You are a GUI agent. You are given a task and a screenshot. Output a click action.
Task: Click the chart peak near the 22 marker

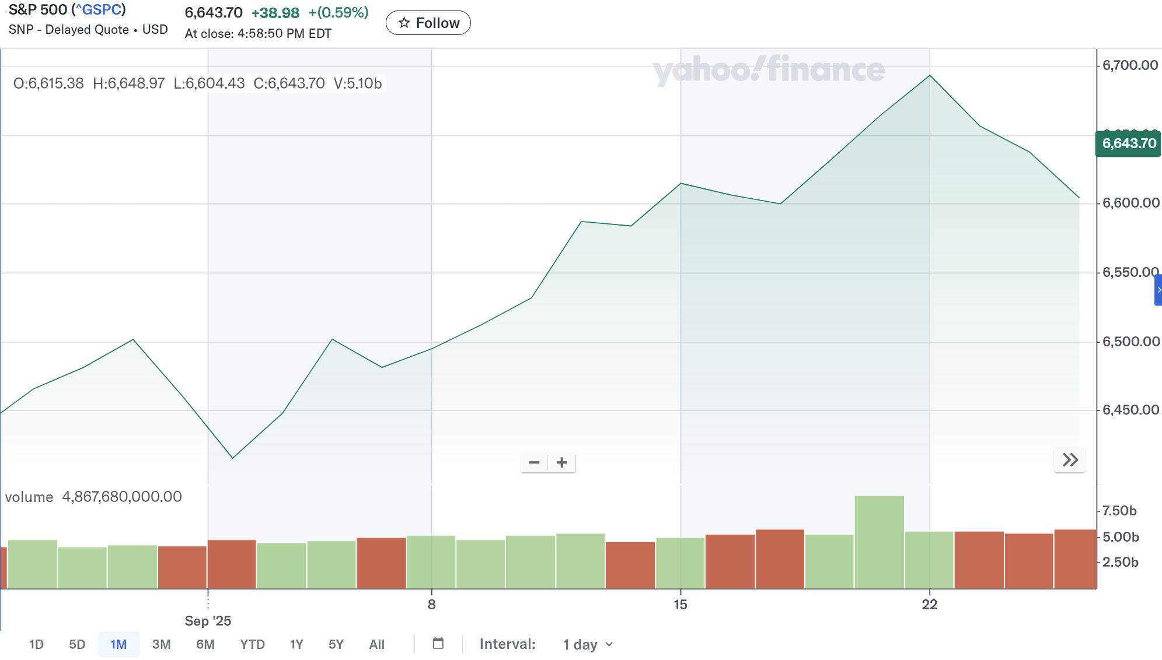930,76
